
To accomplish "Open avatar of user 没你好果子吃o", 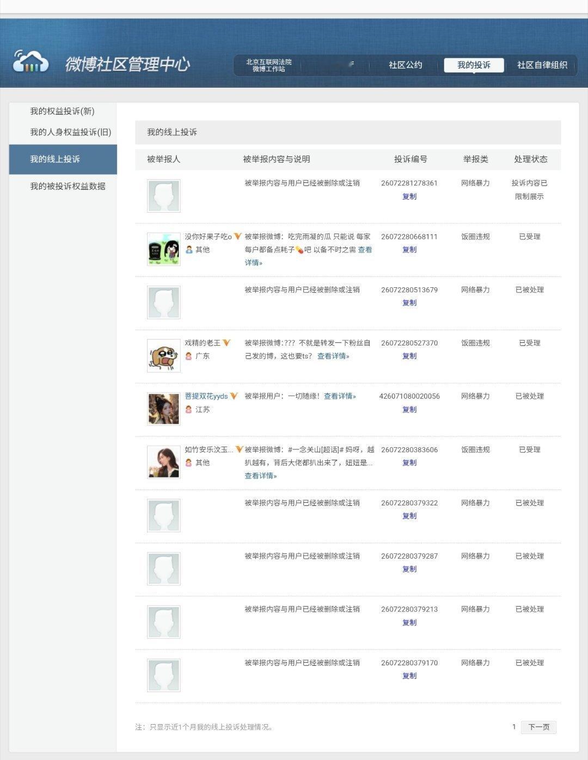I will [163, 249].
